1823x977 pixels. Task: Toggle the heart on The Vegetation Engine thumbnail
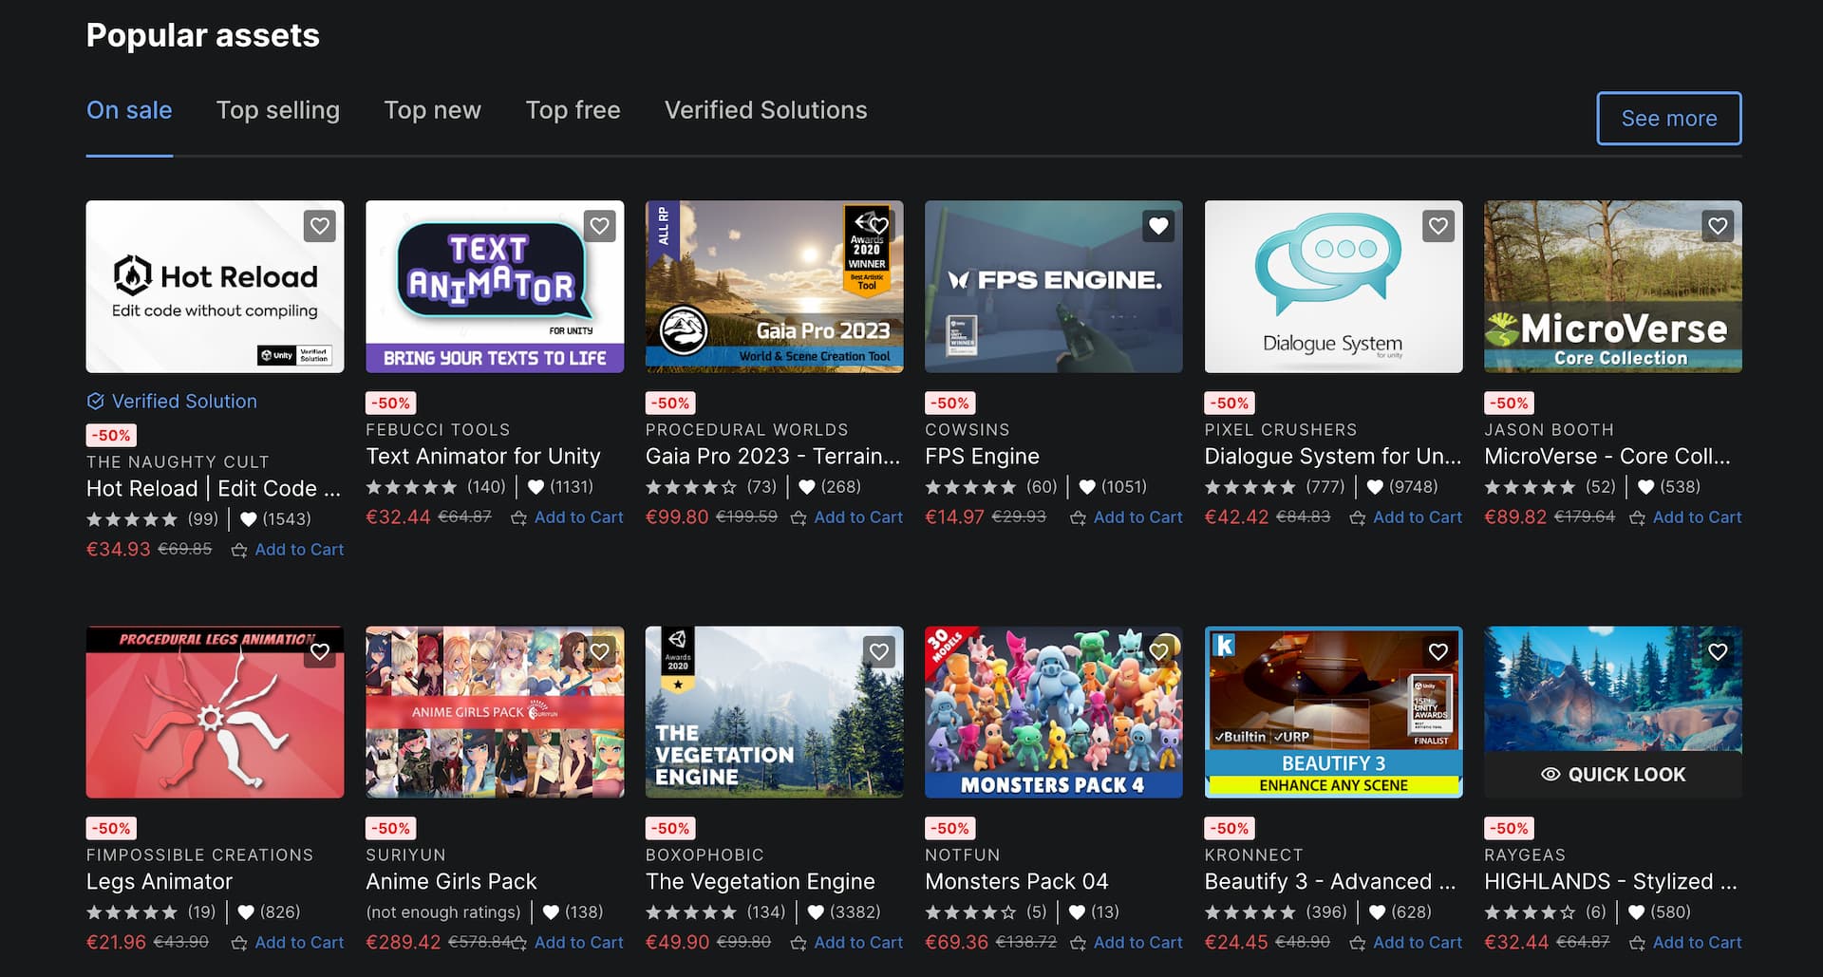point(879,651)
